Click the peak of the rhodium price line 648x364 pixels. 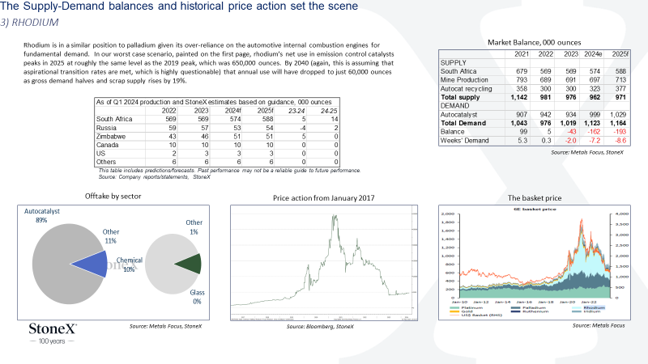pyautogui.click(x=334, y=215)
